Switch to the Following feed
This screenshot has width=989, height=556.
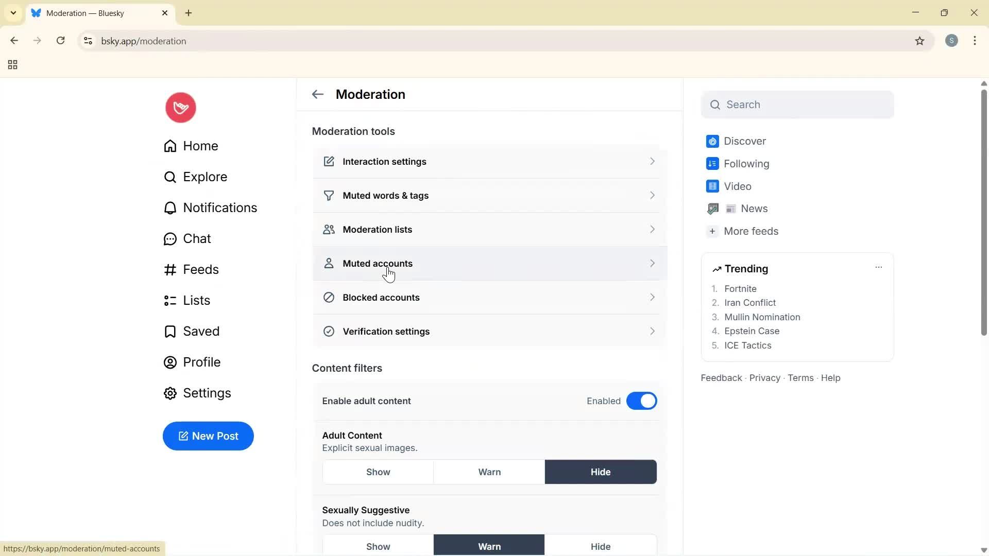pos(746,163)
